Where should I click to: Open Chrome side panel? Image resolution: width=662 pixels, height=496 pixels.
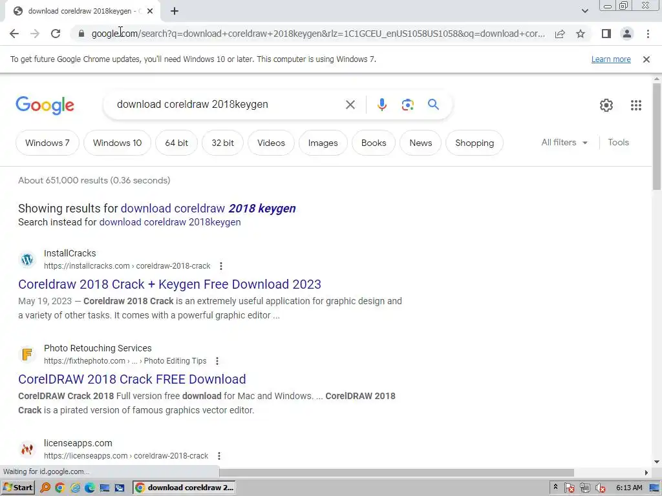(606, 34)
